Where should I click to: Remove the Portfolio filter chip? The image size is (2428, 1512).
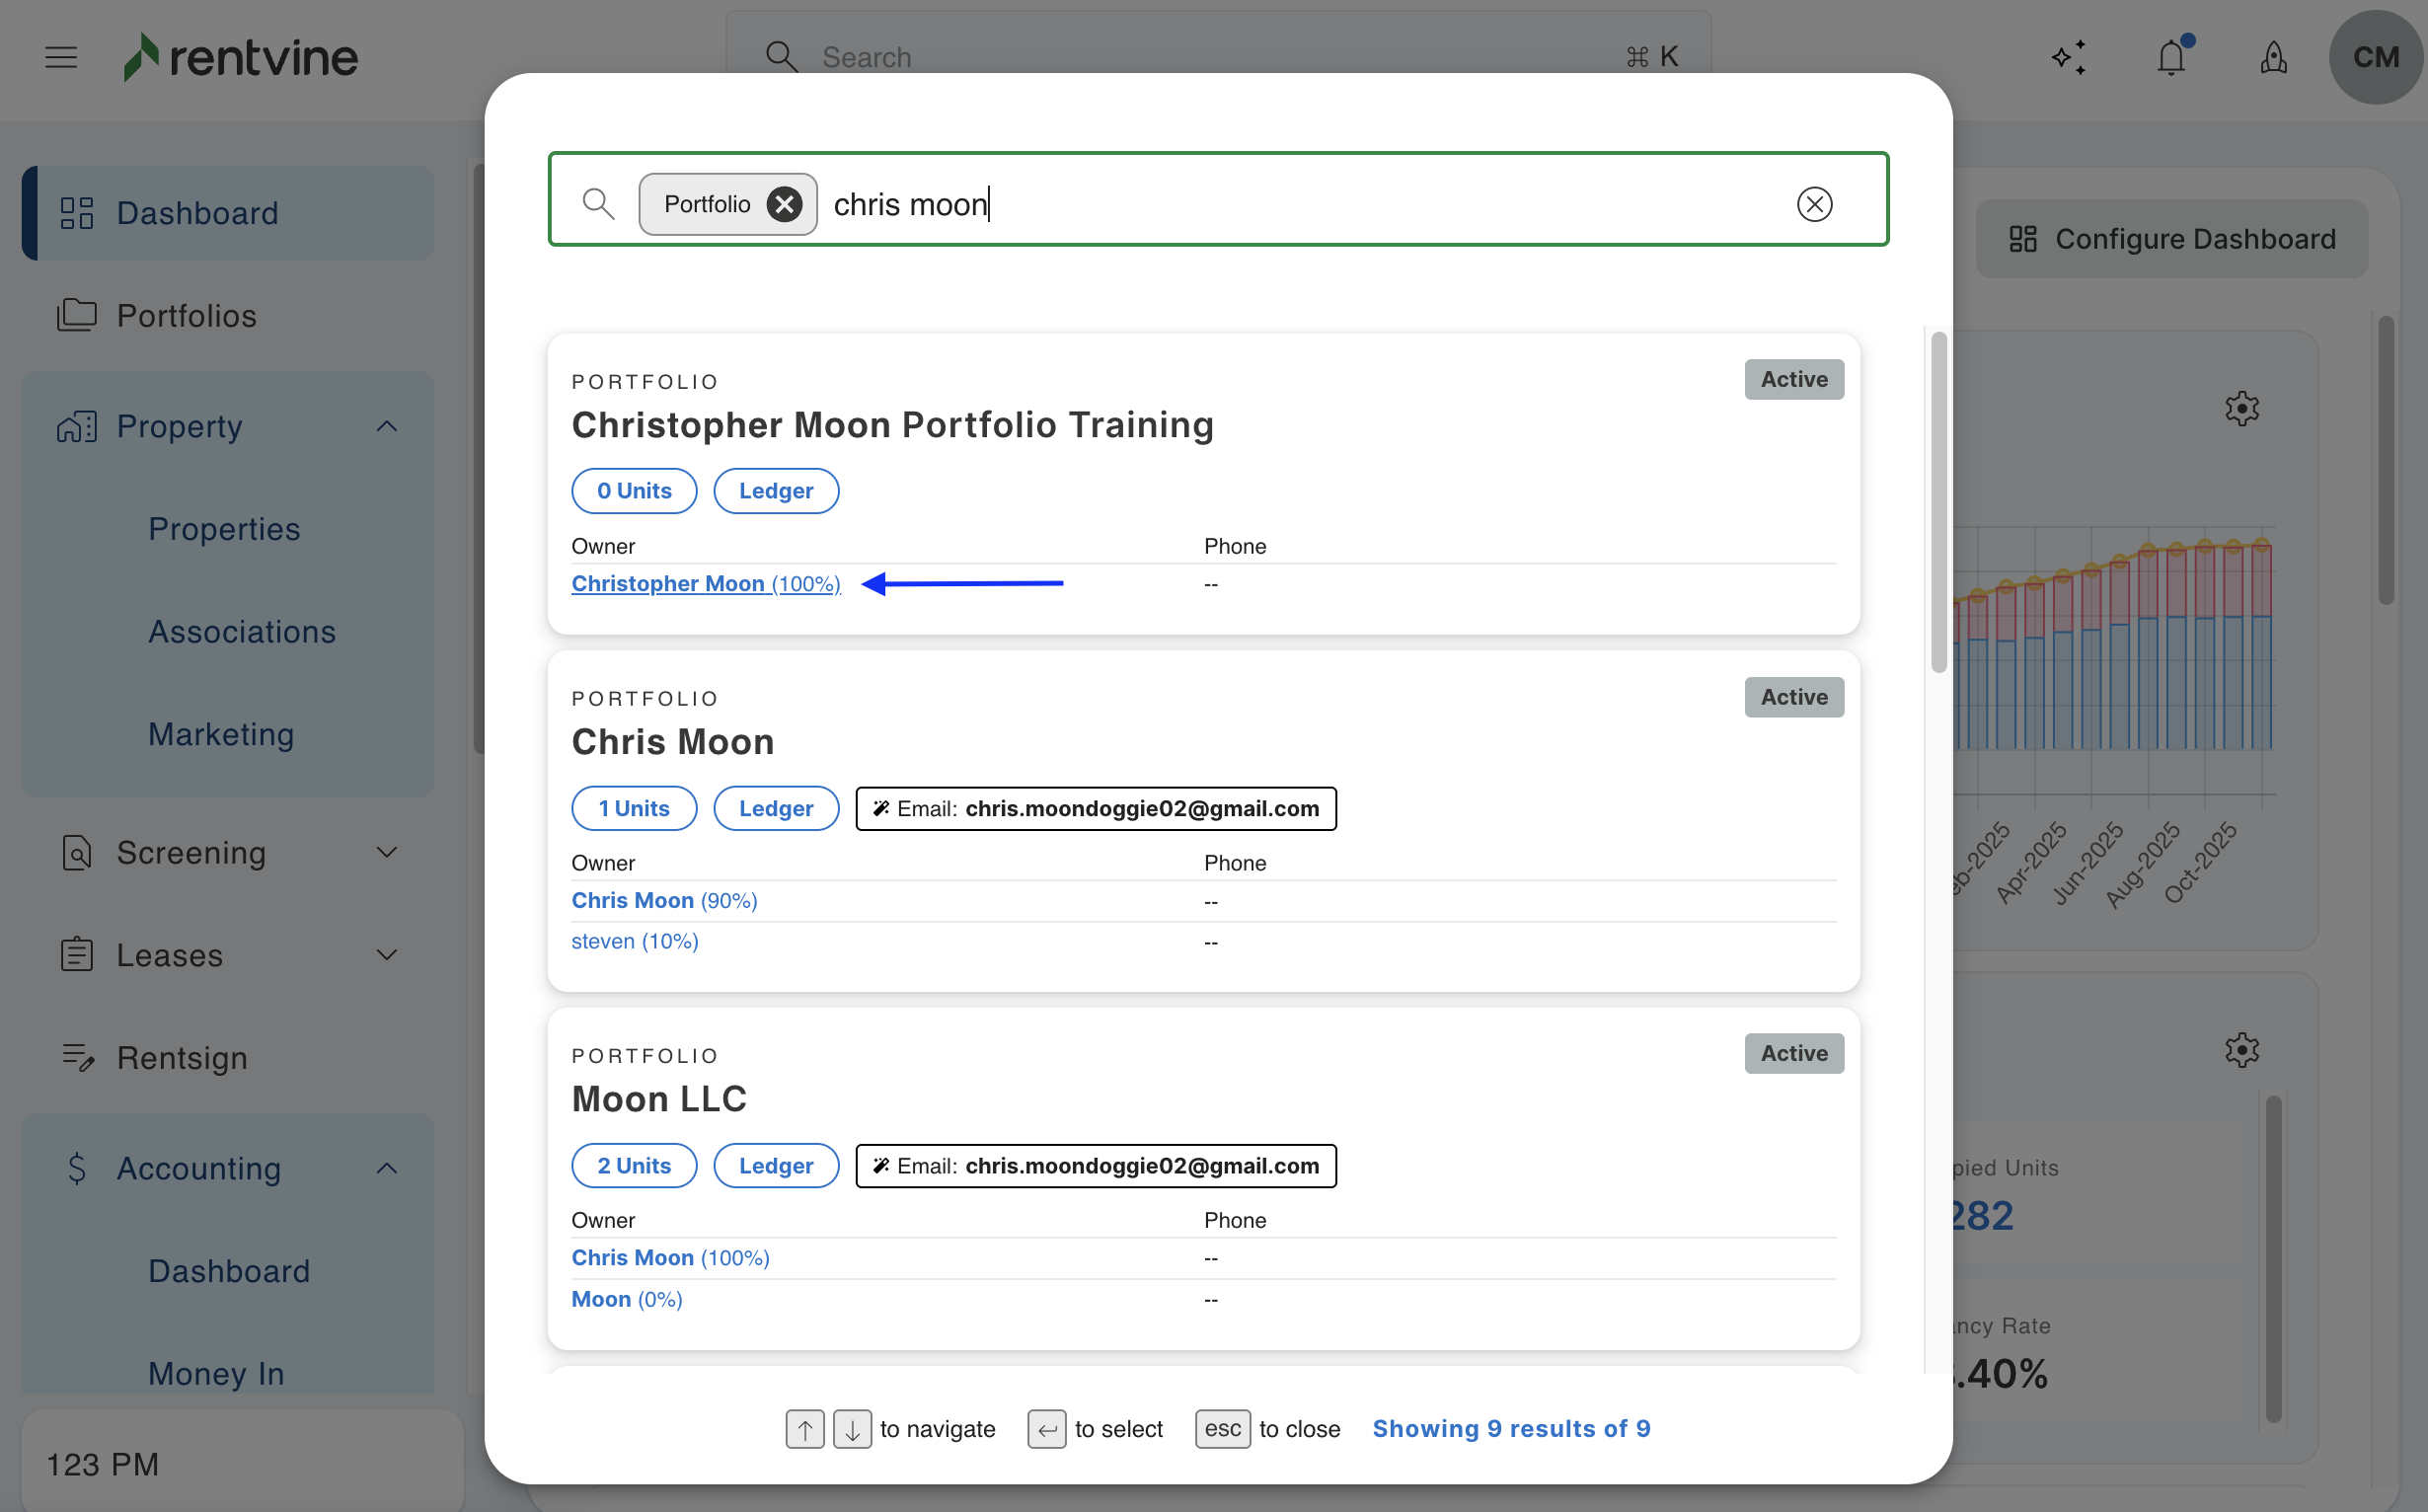point(784,204)
